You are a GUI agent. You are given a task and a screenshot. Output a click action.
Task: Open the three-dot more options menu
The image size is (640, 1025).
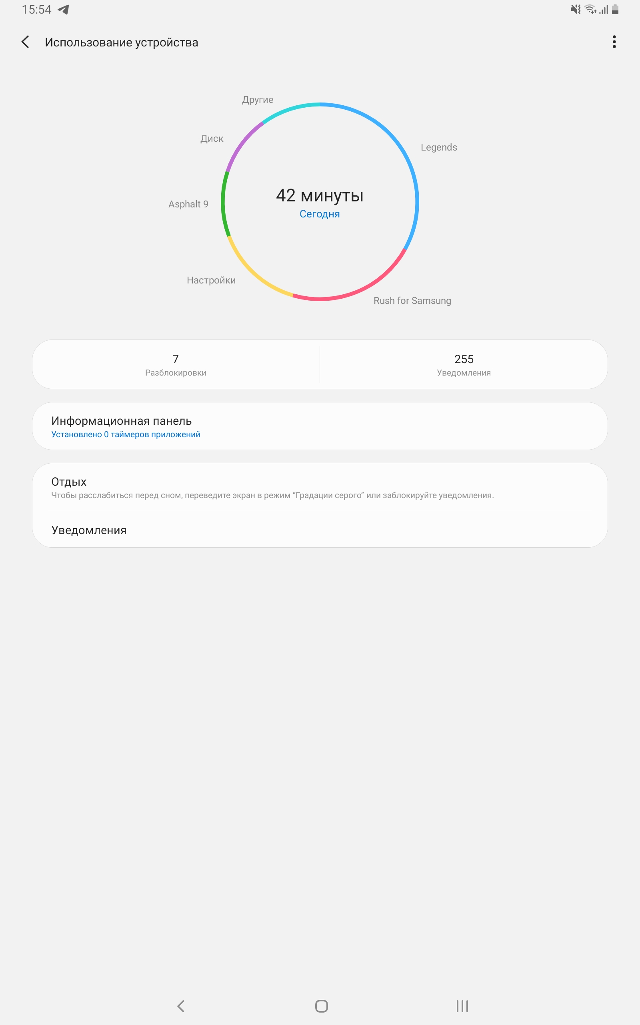tap(614, 42)
